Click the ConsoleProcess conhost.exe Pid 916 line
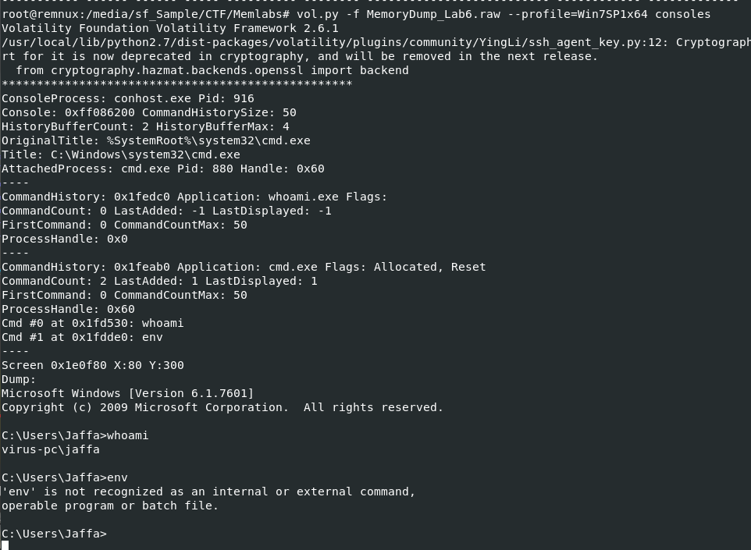The width and height of the screenshot is (751, 550). (128, 98)
